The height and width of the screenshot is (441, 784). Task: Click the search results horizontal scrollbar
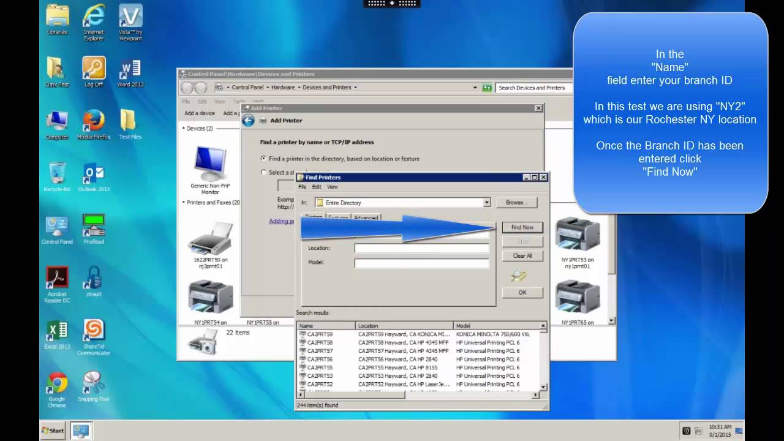(418, 395)
